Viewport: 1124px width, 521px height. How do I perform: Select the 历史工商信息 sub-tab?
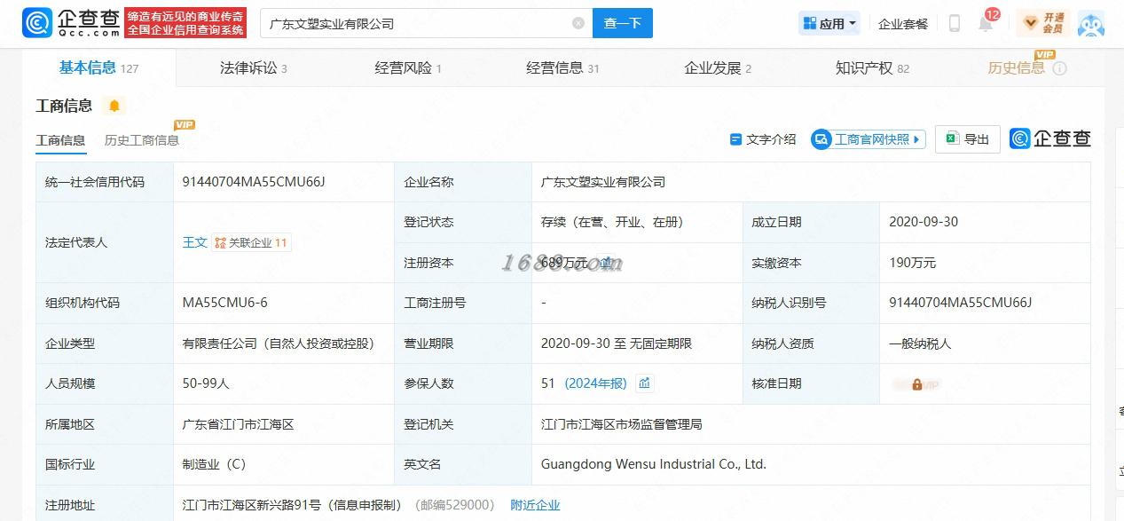click(142, 140)
